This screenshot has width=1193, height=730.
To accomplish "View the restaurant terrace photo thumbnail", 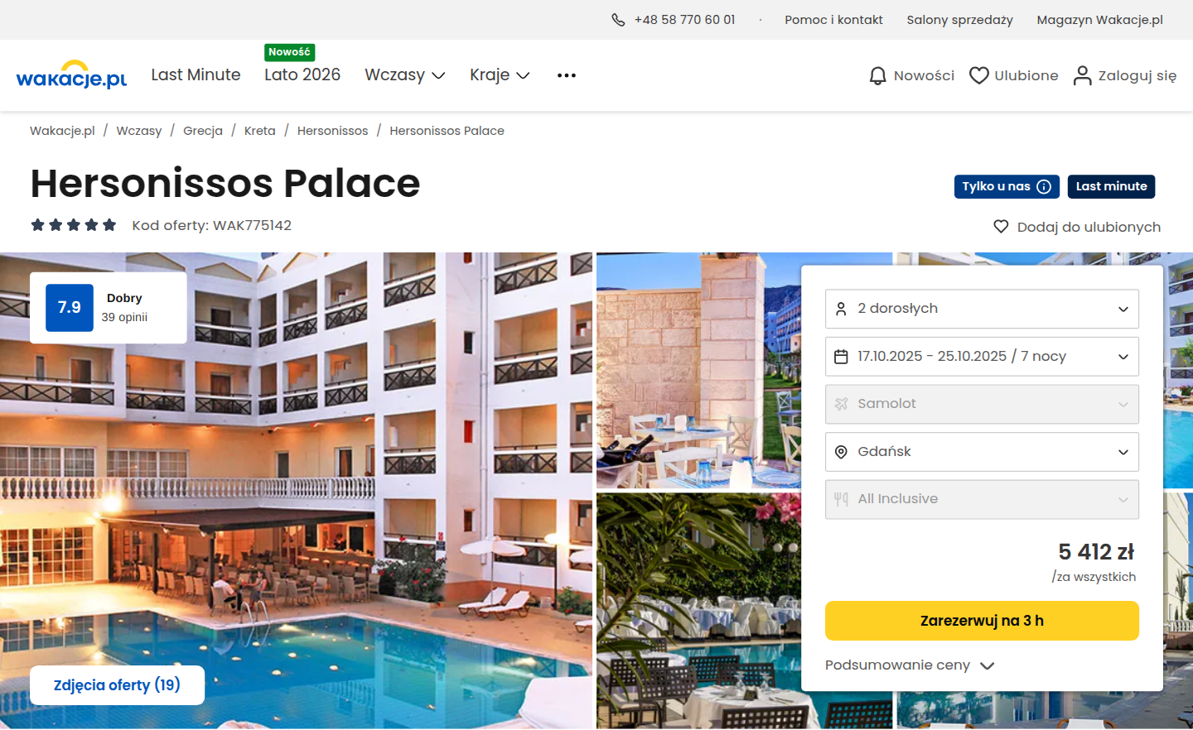I will tap(698, 371).
